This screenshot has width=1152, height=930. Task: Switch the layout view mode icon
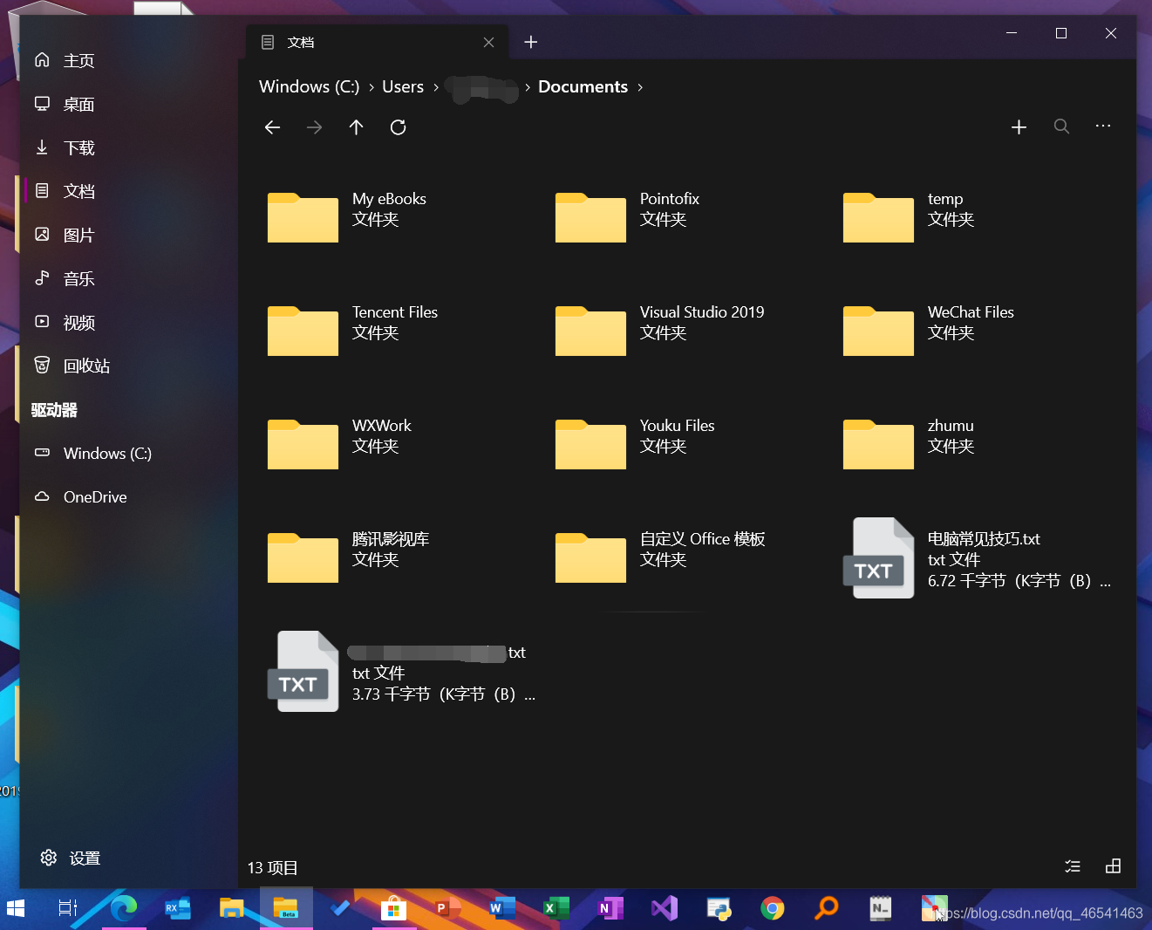click(x=1114, y=866)
